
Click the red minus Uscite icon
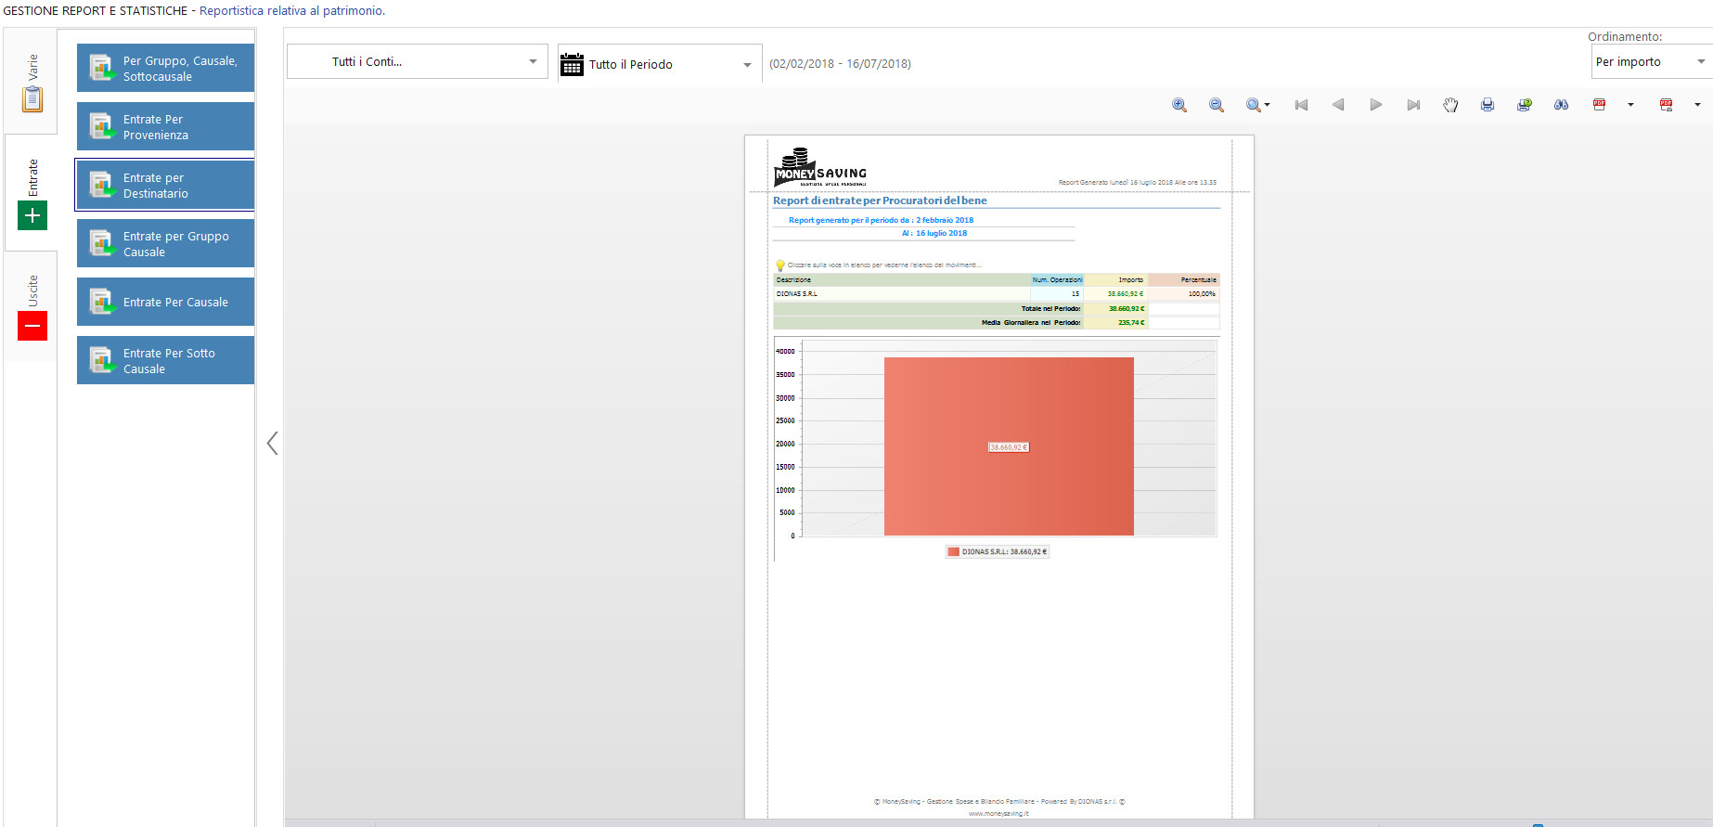coord(32,326)
